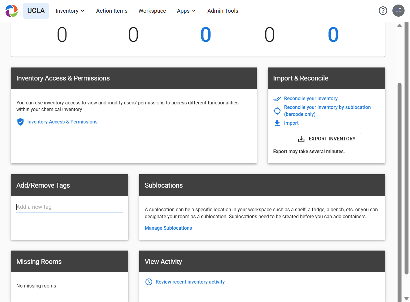Open the LE user avatar menu

click(x=398, y=11)
